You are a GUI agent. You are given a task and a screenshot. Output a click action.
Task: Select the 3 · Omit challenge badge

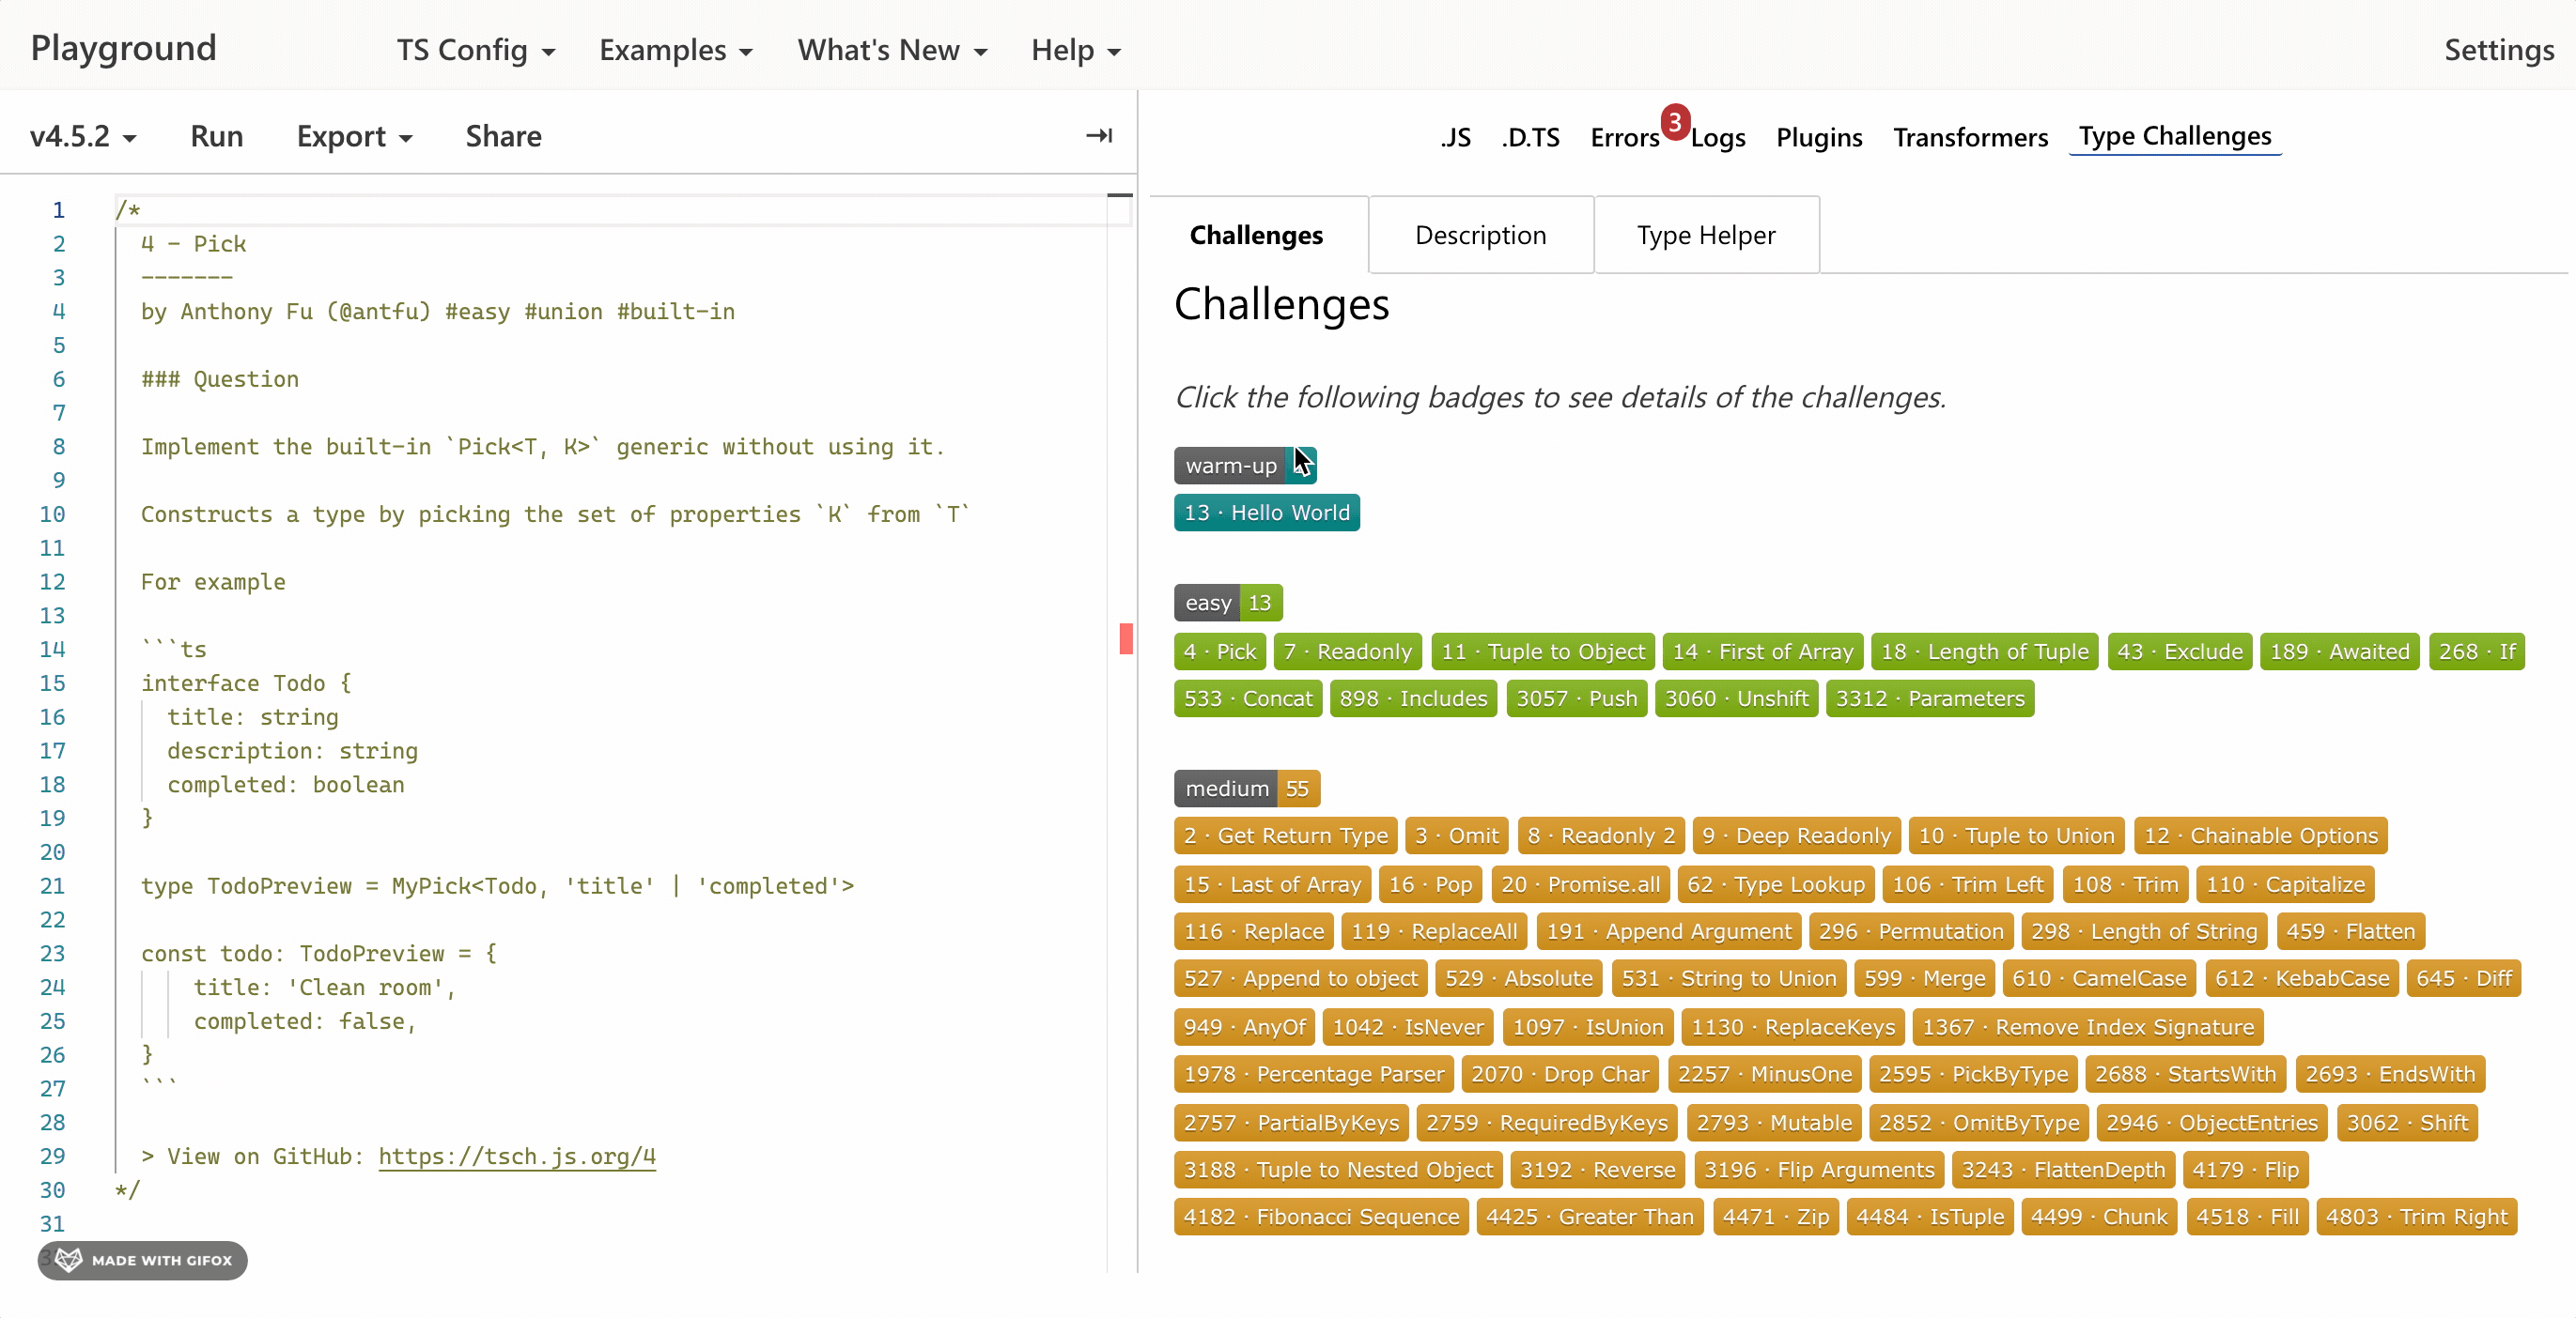[x=1456, y=835]
